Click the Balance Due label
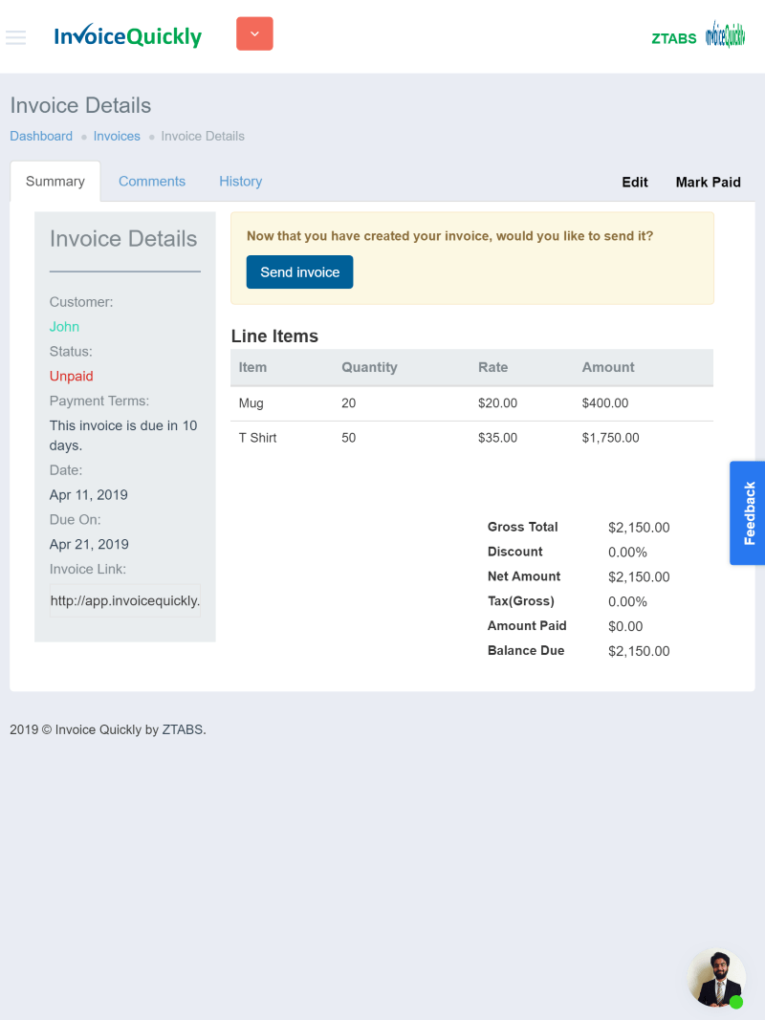The image size is (765, 1020). point(526,650)
